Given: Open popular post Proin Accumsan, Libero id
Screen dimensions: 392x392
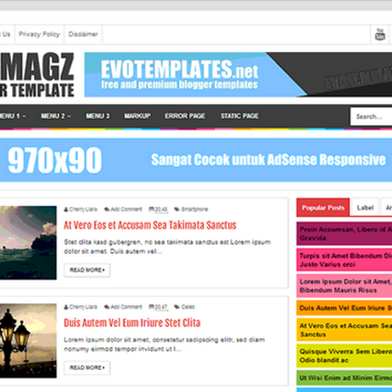Looking at the screenshot, I should click(x=344, y=234).
